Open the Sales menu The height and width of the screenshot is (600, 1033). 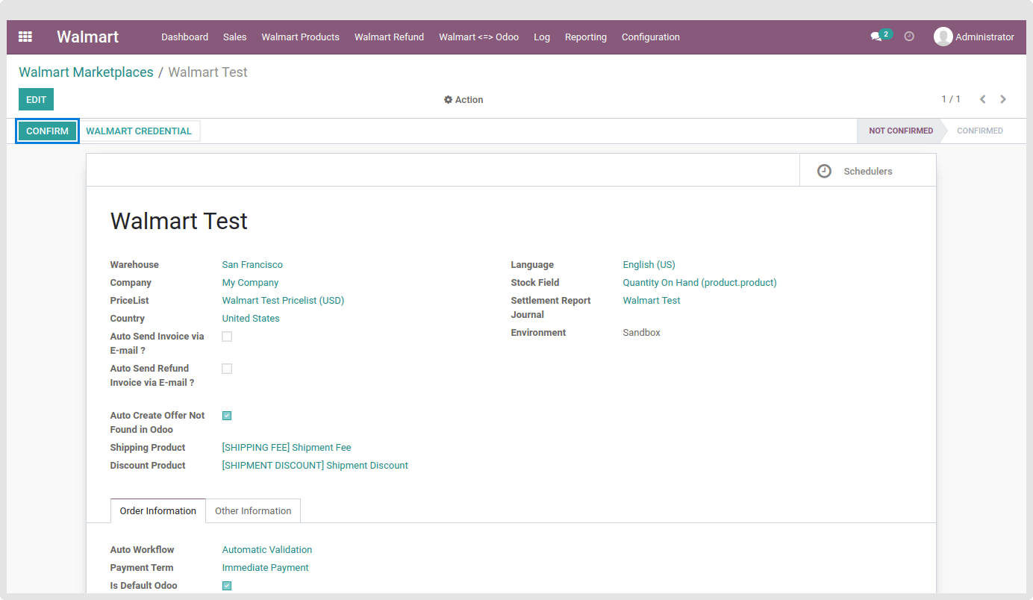234,37
